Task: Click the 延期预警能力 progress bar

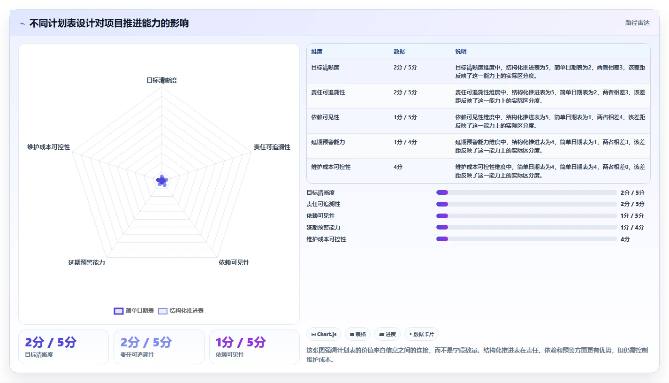Action: (526, 228)
